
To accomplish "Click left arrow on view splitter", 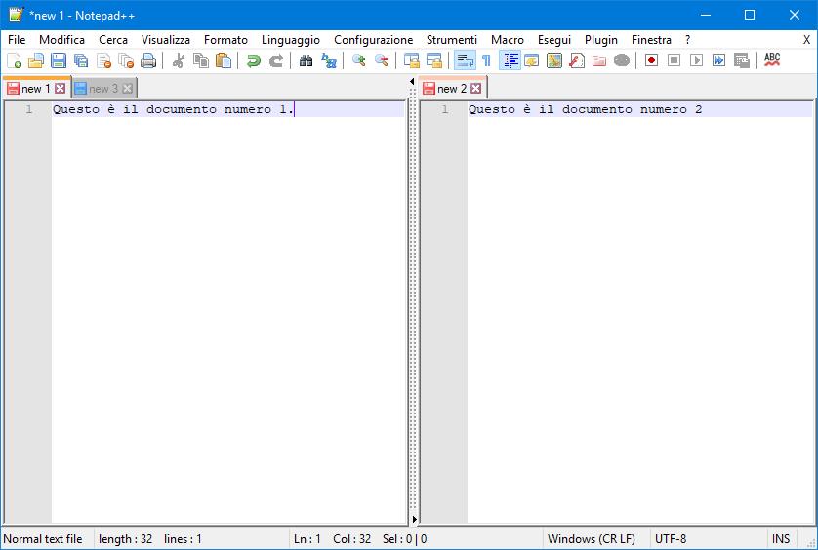I will [412, 82].
